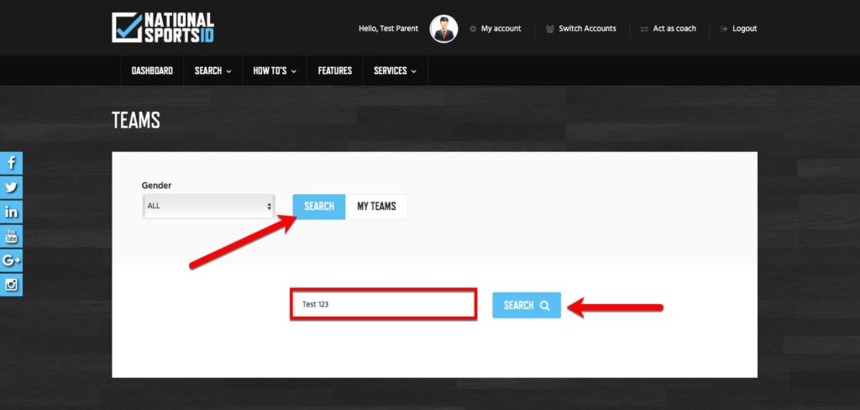Click the team name field containing Test 123
This screenshot has width=860, height=410.
tap(383, 304)
